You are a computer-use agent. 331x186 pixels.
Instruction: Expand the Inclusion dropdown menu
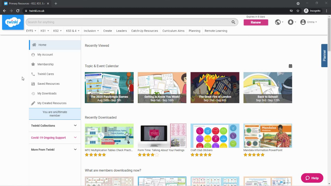click(x=91, y=31)
